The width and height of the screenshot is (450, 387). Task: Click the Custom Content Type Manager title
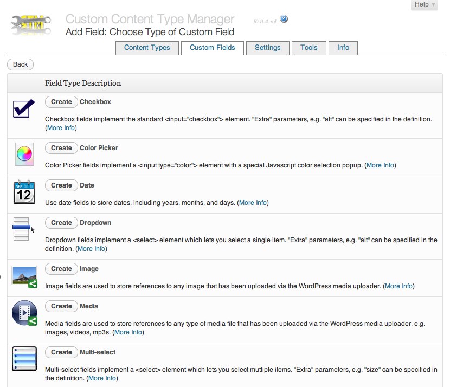coord(150,19)
